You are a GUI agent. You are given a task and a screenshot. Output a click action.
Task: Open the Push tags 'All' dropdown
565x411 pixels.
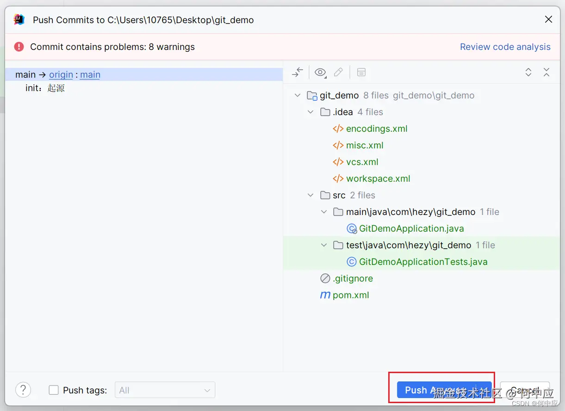point(165,390)
